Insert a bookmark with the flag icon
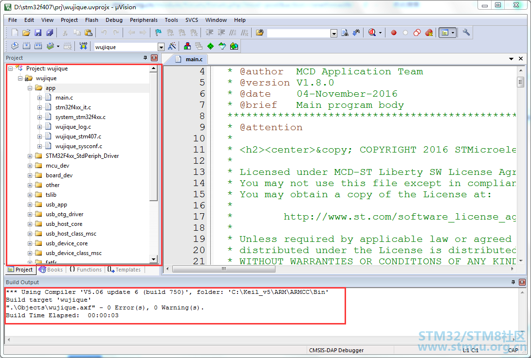This screenshot has height=358, width=531. pos(158,33)
